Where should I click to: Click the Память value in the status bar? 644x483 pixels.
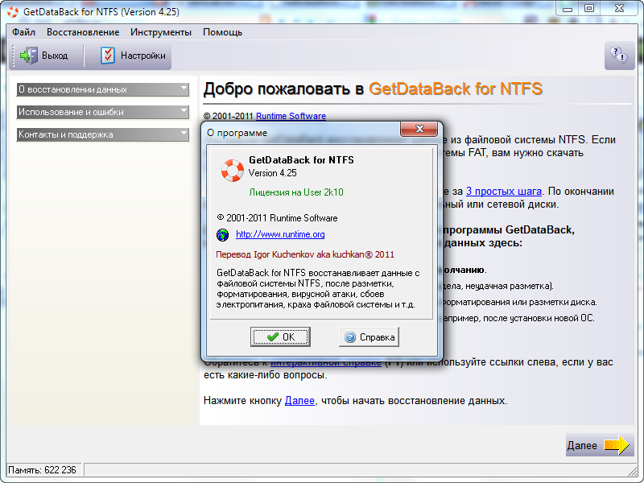pos(40,469)
